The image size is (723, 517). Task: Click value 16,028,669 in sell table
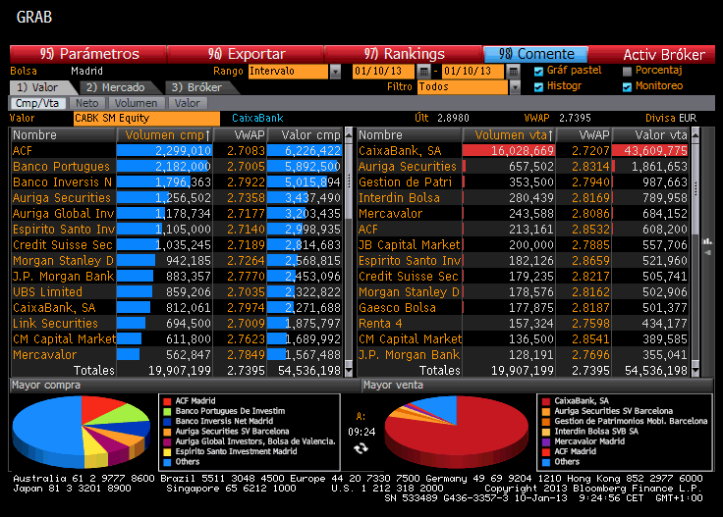pos(522,151)
